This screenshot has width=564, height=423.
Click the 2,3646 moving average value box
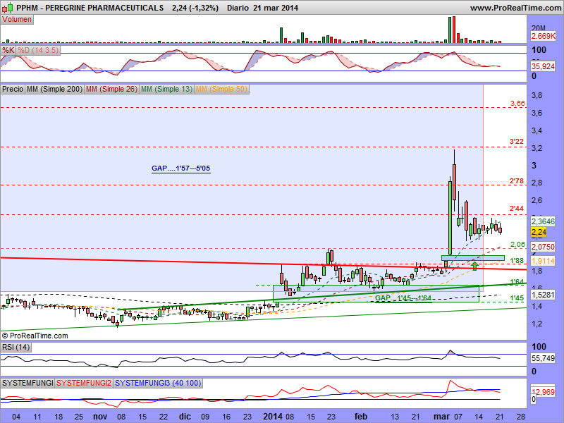pos(543,221)
